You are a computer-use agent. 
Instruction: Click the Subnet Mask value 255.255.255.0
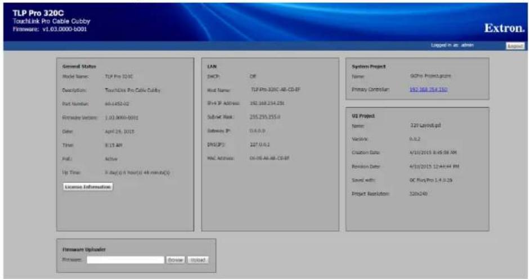tap(265, 117)
